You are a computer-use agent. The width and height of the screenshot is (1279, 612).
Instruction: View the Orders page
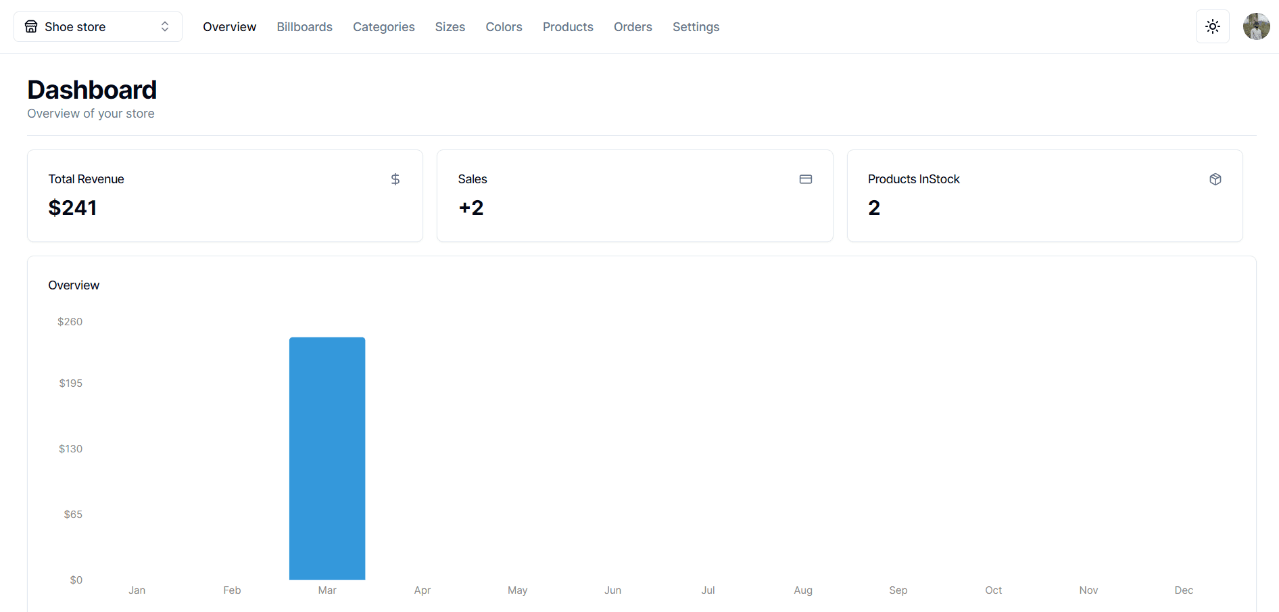click(x=633, y=26)
